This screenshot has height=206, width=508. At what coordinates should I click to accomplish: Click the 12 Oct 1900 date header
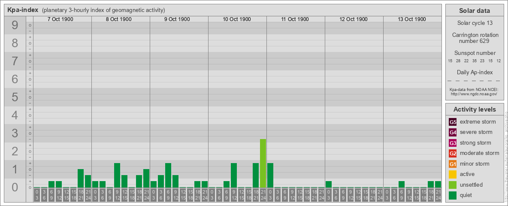354,19
